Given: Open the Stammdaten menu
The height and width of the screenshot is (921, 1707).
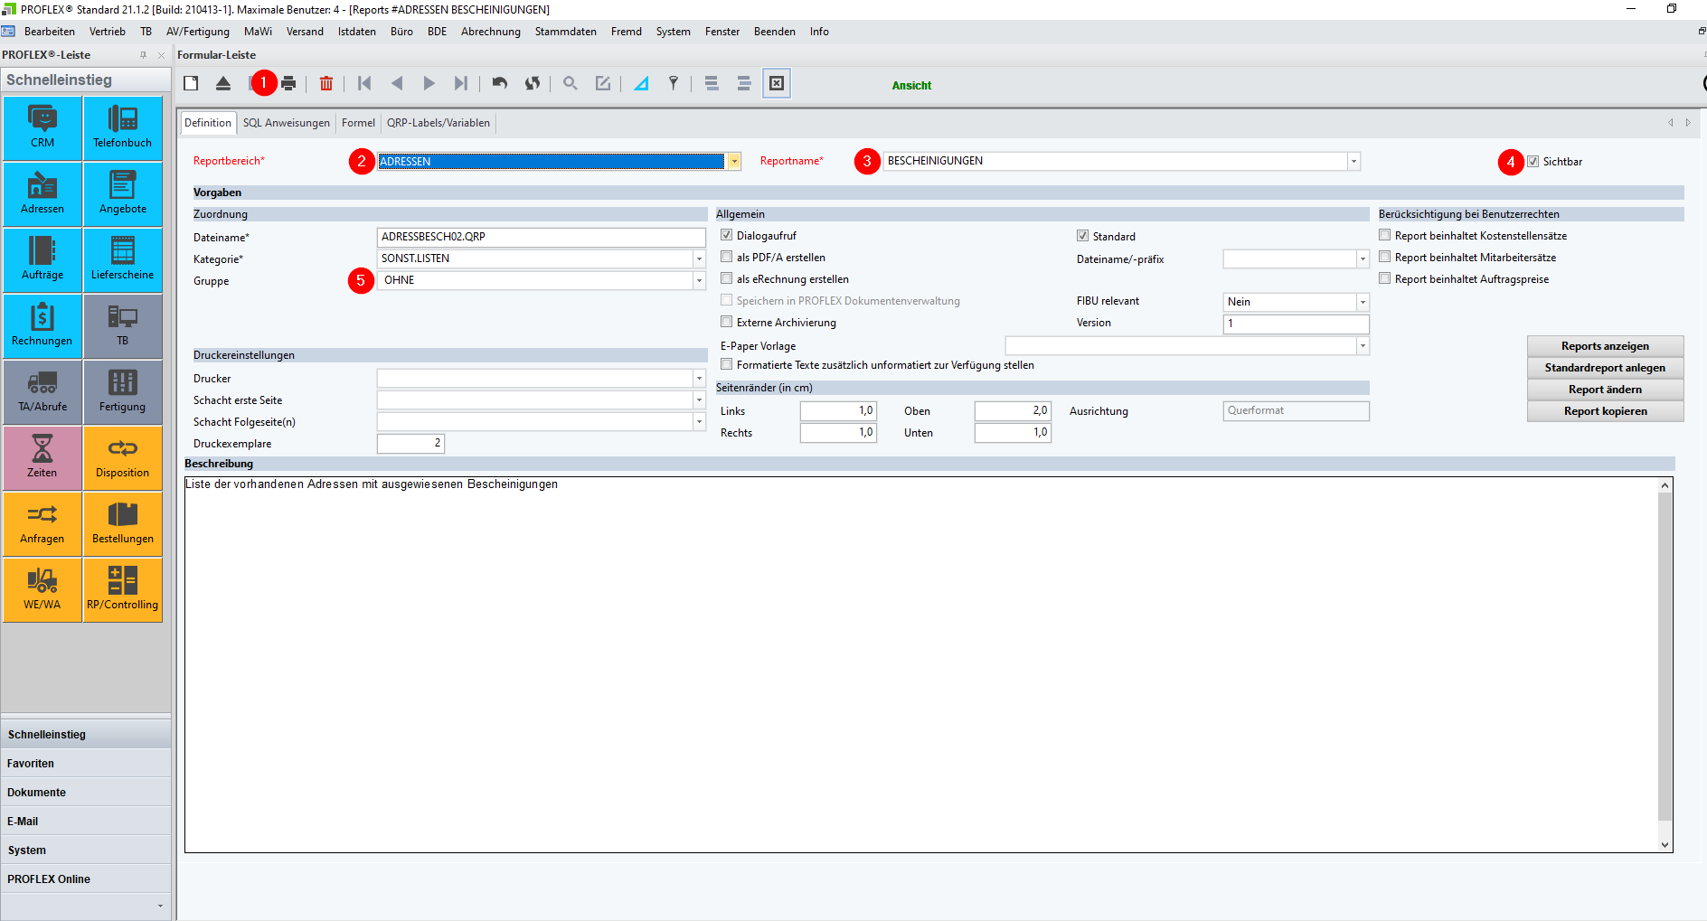Looking at the screenshot, I should (x=565, y=32).
